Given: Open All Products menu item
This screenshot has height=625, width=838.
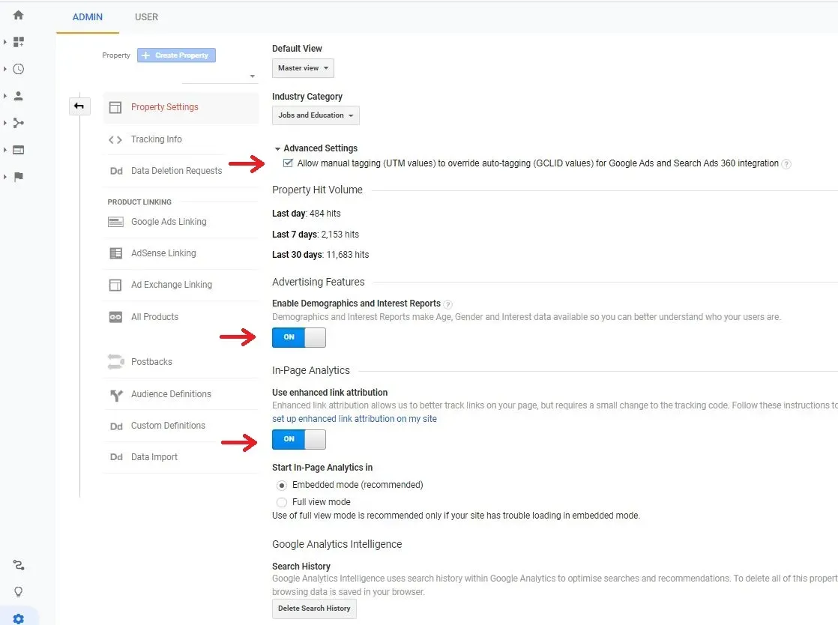Looking at the screenshot, I should pos(181,317).
